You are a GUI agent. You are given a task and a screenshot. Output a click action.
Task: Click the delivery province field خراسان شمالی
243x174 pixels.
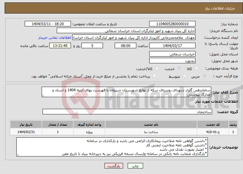tap(172, 54)
